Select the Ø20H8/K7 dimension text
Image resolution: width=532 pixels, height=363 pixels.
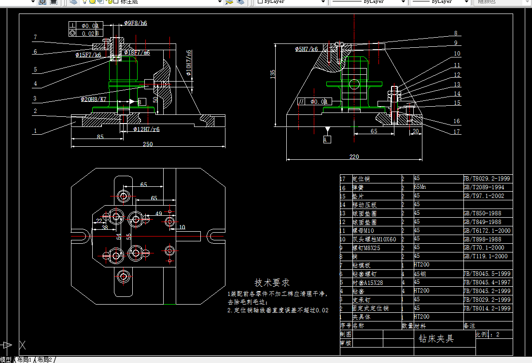[x=94, y=99]
